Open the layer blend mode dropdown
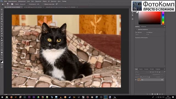 pyautogui.click(x=142, y=75)
